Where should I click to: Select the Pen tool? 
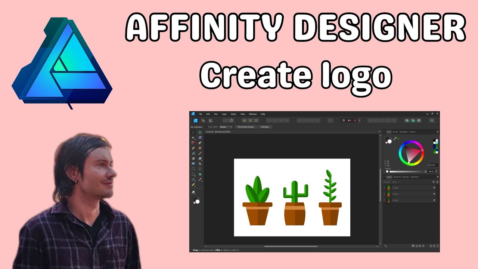click(200, 143)
